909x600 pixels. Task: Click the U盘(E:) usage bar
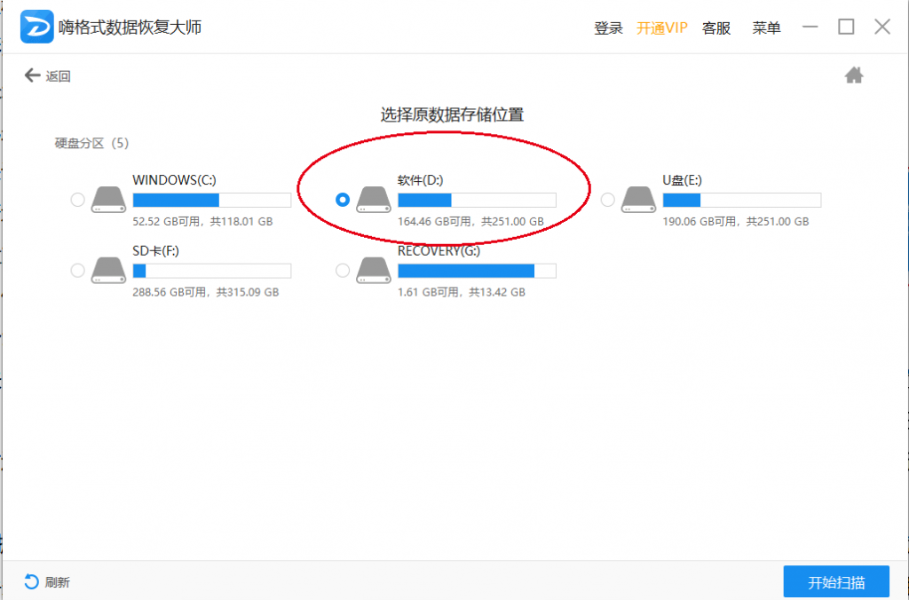click(741, 200)
